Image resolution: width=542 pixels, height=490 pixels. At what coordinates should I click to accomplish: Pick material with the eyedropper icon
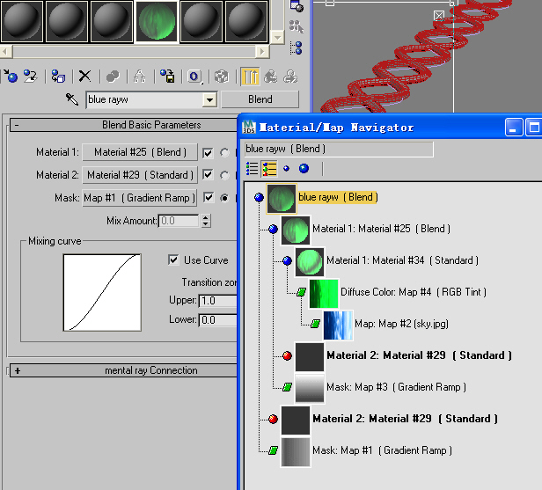pos(72,99)
